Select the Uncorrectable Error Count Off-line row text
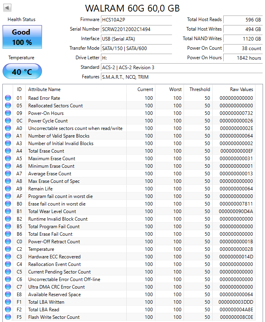Viewport: 265px width, 322px height. [x=64, y=279]
